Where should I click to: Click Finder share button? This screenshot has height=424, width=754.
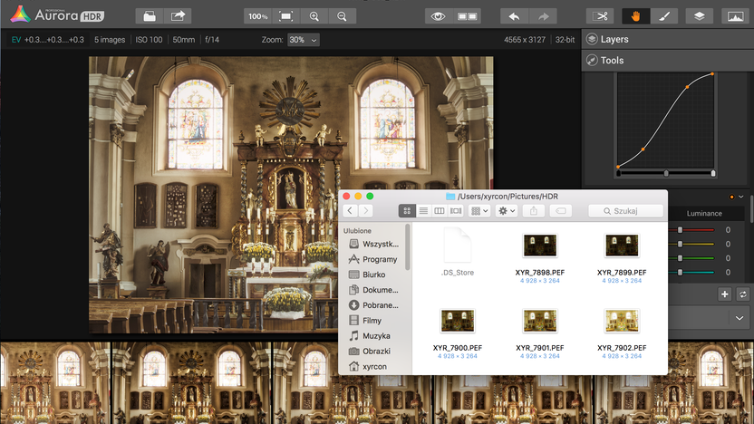[x=533, y=210]
